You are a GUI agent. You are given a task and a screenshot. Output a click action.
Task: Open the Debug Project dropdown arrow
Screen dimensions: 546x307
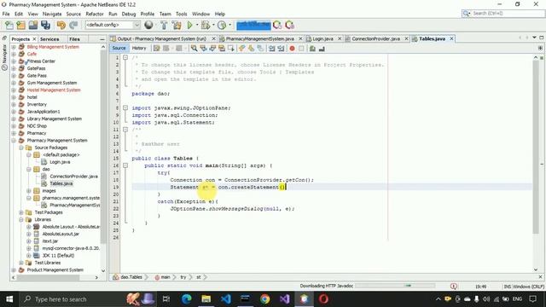click(x=213, y=25)
